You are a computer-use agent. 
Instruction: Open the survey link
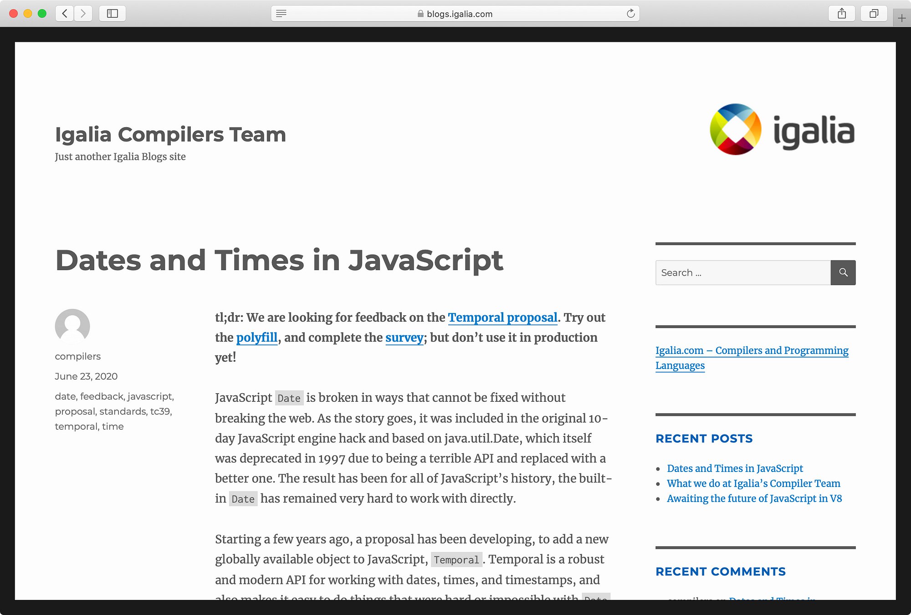pyautogui.click(x=404, y=338)
